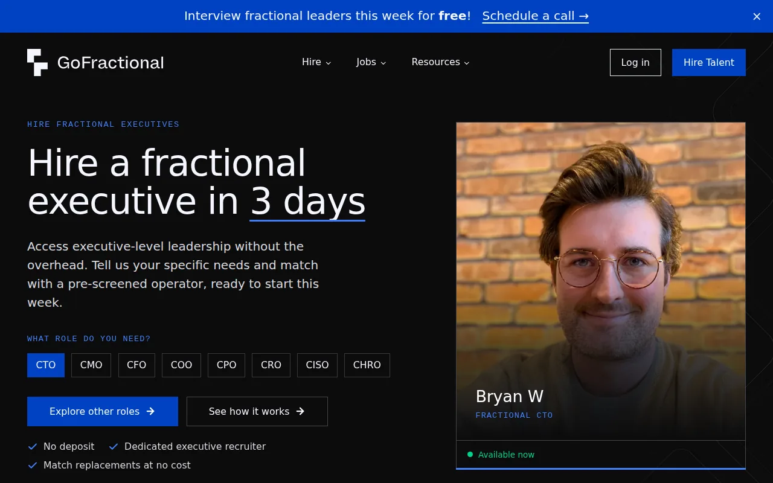Open the Resources navigation menu

click(440, 62)
